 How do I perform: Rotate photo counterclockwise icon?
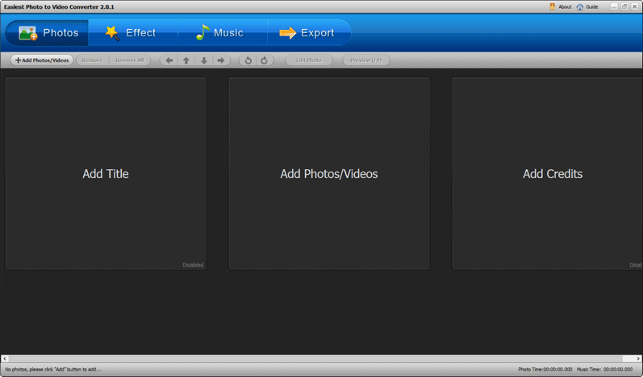pyautogui.click(x=248, y=60)
